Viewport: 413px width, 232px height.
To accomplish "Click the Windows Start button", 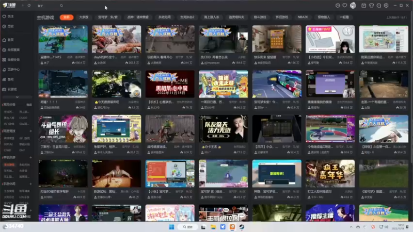I will 171,227.
